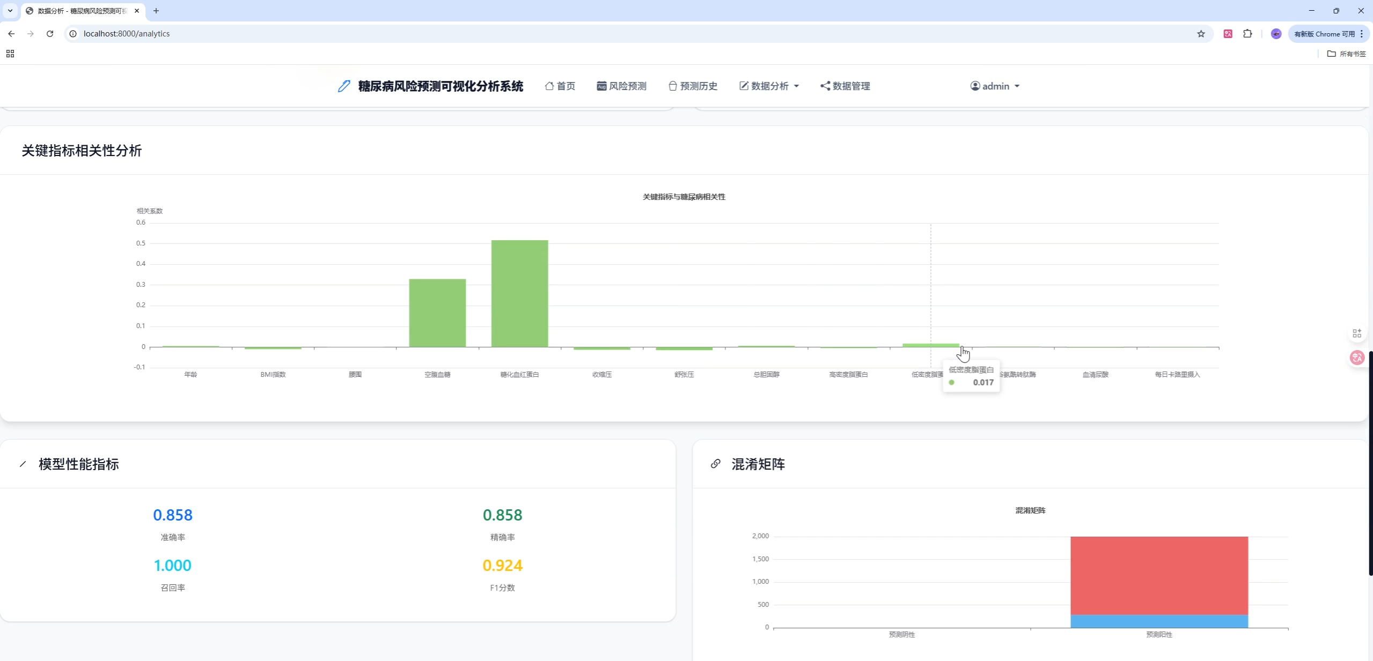Open the Chrome extensions puzzle icon

pyautogui.click(x=1247, y=34)
